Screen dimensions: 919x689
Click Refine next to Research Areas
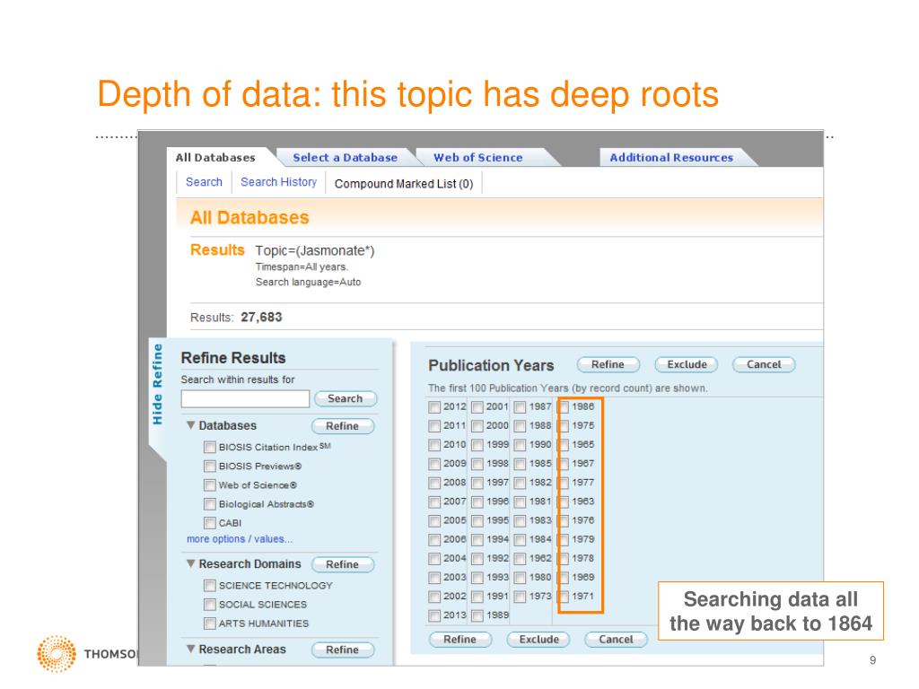coord(342,650)
